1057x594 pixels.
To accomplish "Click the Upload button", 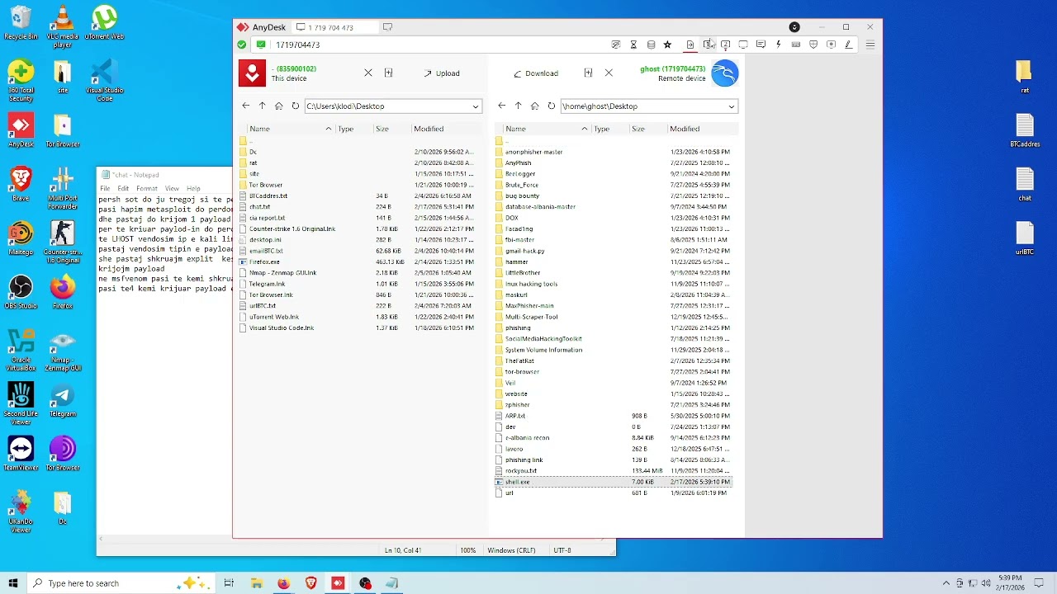I will coord(442,73).
